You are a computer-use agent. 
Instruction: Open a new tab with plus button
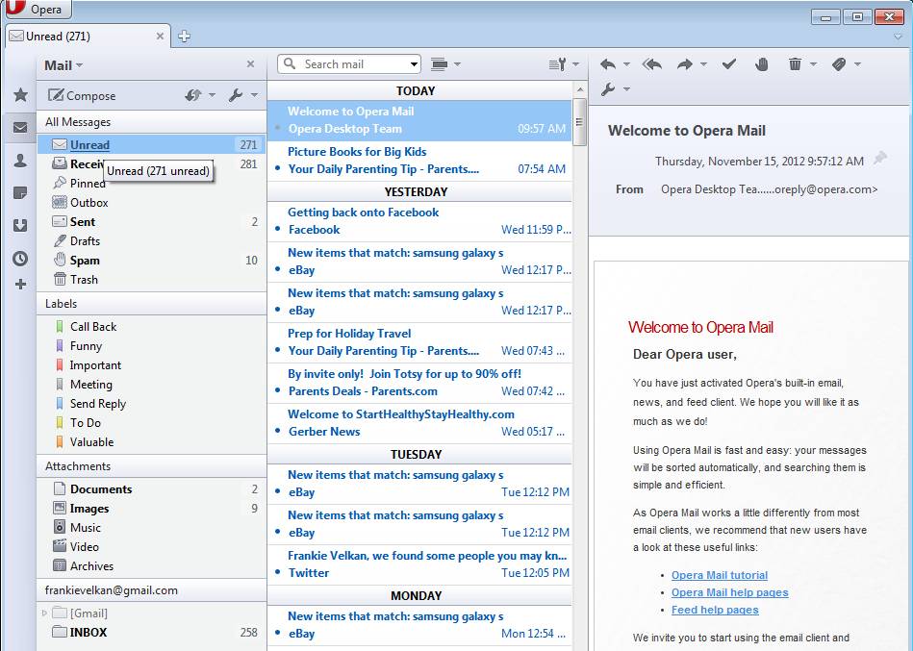click(x=184, y=37)
